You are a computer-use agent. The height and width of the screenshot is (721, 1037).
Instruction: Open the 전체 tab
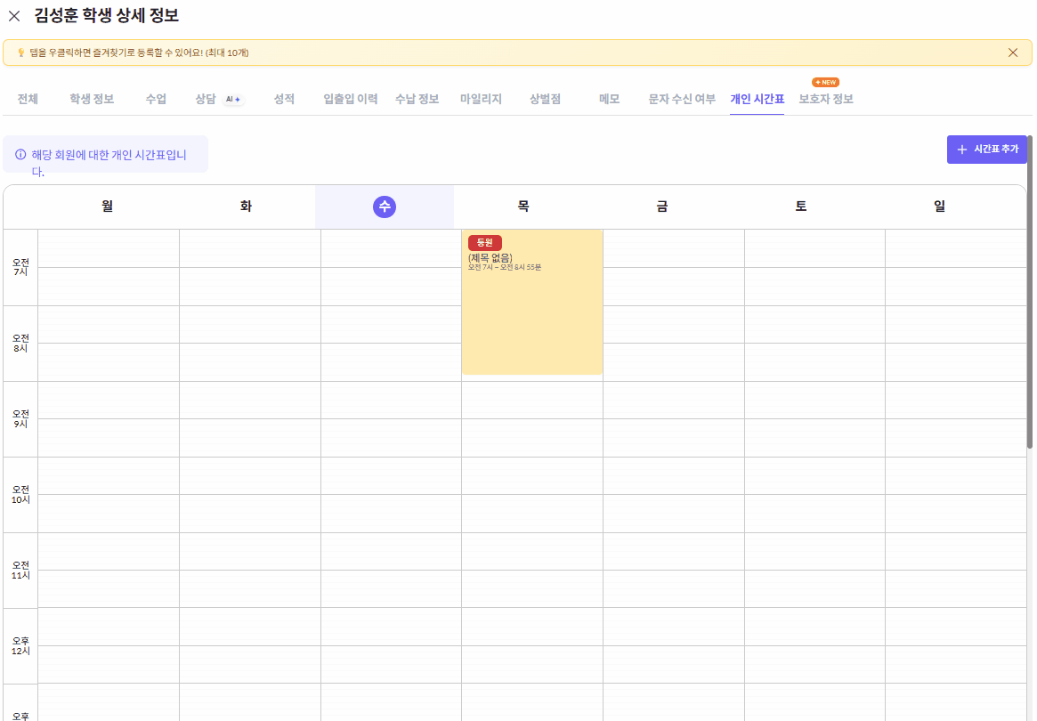click(x=28, y=99)
